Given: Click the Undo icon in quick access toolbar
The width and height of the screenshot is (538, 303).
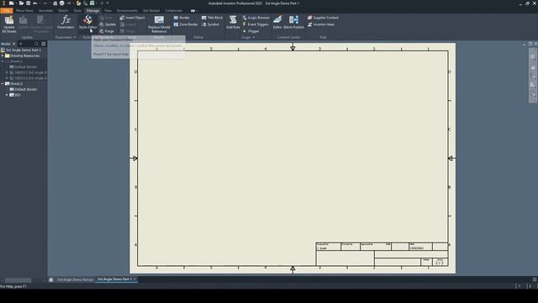Looking at the screenshot, I should pyautogui.click(x=35, y=3).
